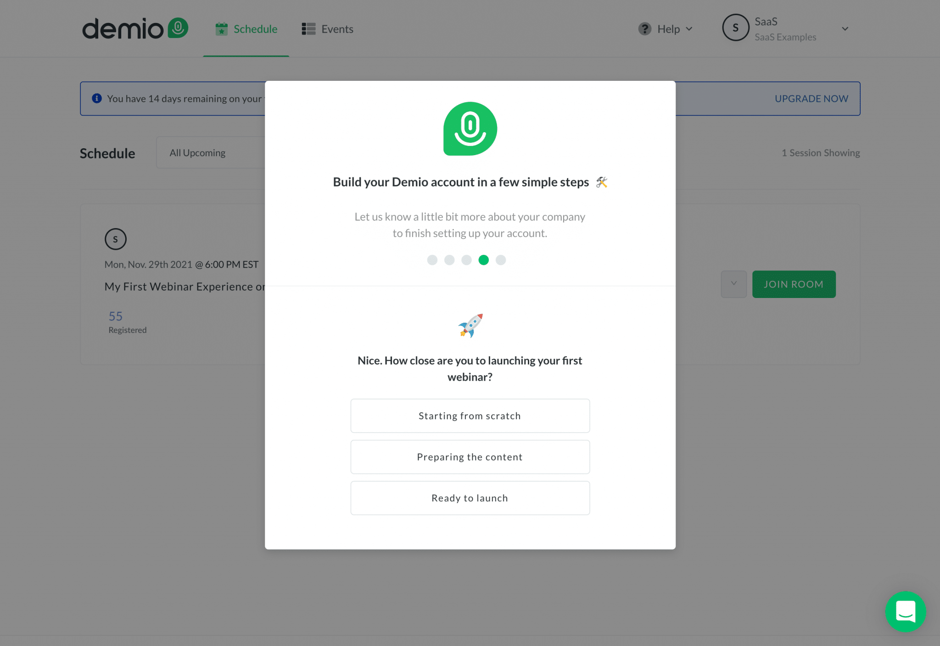Click the blue info icon in trial banner
940x646 pixels.
pos(97,98)
